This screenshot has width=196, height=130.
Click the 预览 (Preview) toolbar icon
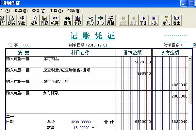tap(12, 20)
